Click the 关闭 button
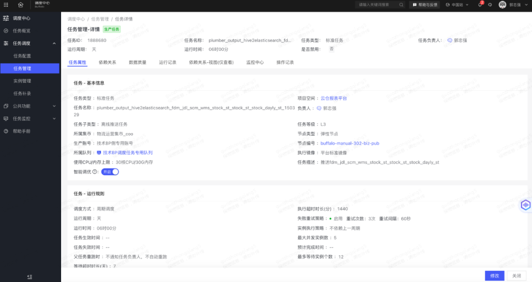 tap(516, 276)
